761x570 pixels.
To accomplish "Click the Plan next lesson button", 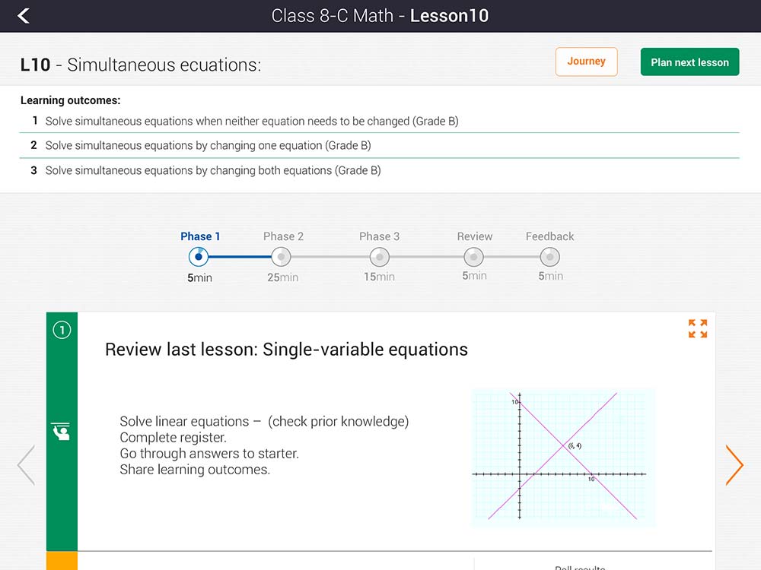I will [689, 62].
